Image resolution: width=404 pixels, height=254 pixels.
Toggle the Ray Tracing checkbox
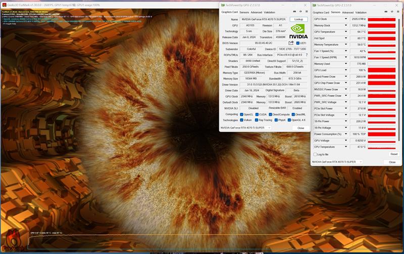(257, 120)
